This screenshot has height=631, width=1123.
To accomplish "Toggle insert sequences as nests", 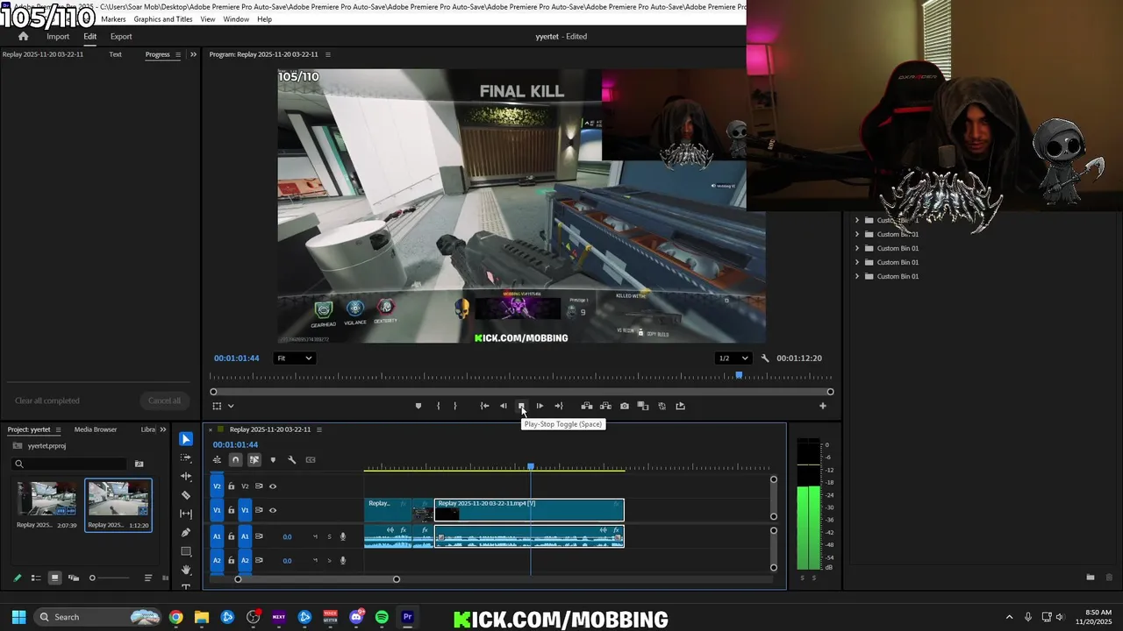I will pos(217,460).
